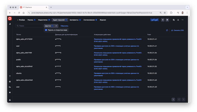Image resolution: width=197 pixels, height=112 pixels.
Task: Click the Логин column header
Action: (x=18, y=34)
